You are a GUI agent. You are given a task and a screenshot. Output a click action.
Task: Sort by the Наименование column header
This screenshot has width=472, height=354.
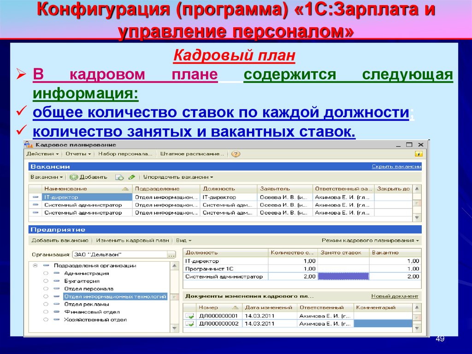coord(87,189)
